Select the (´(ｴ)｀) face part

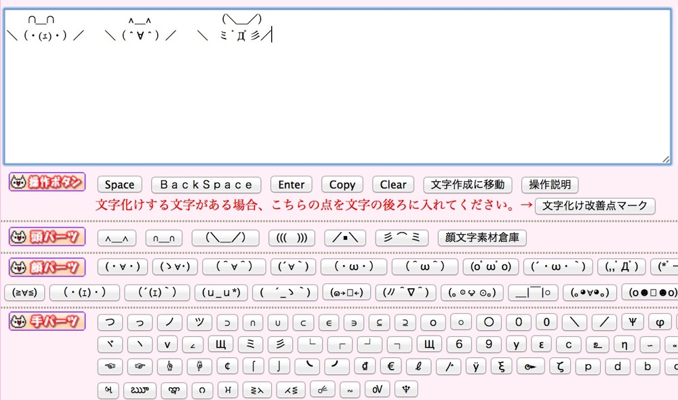point(157,293)
